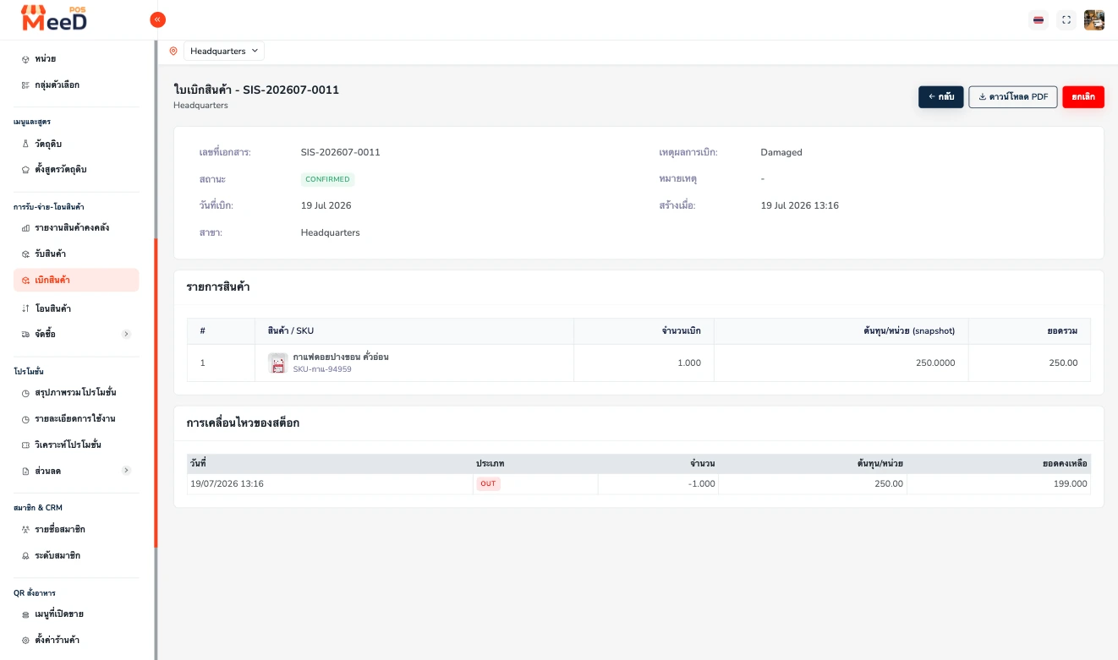Open the Headquarters branch dropdown

pos(224,51)
